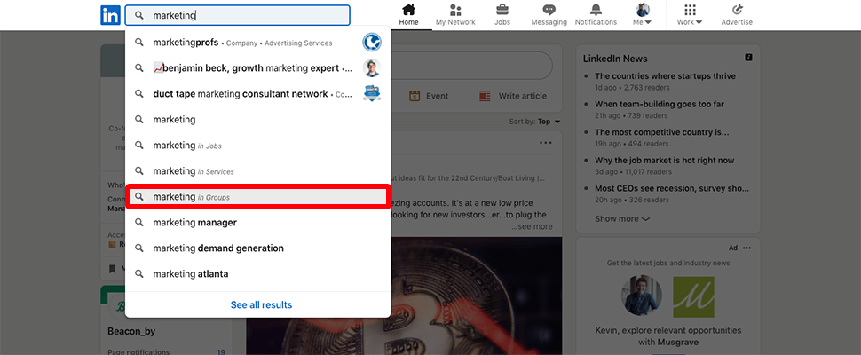Choose the plain marketing suggestion
The width and height of the screenshot is (861, 355).
point(257,119)
